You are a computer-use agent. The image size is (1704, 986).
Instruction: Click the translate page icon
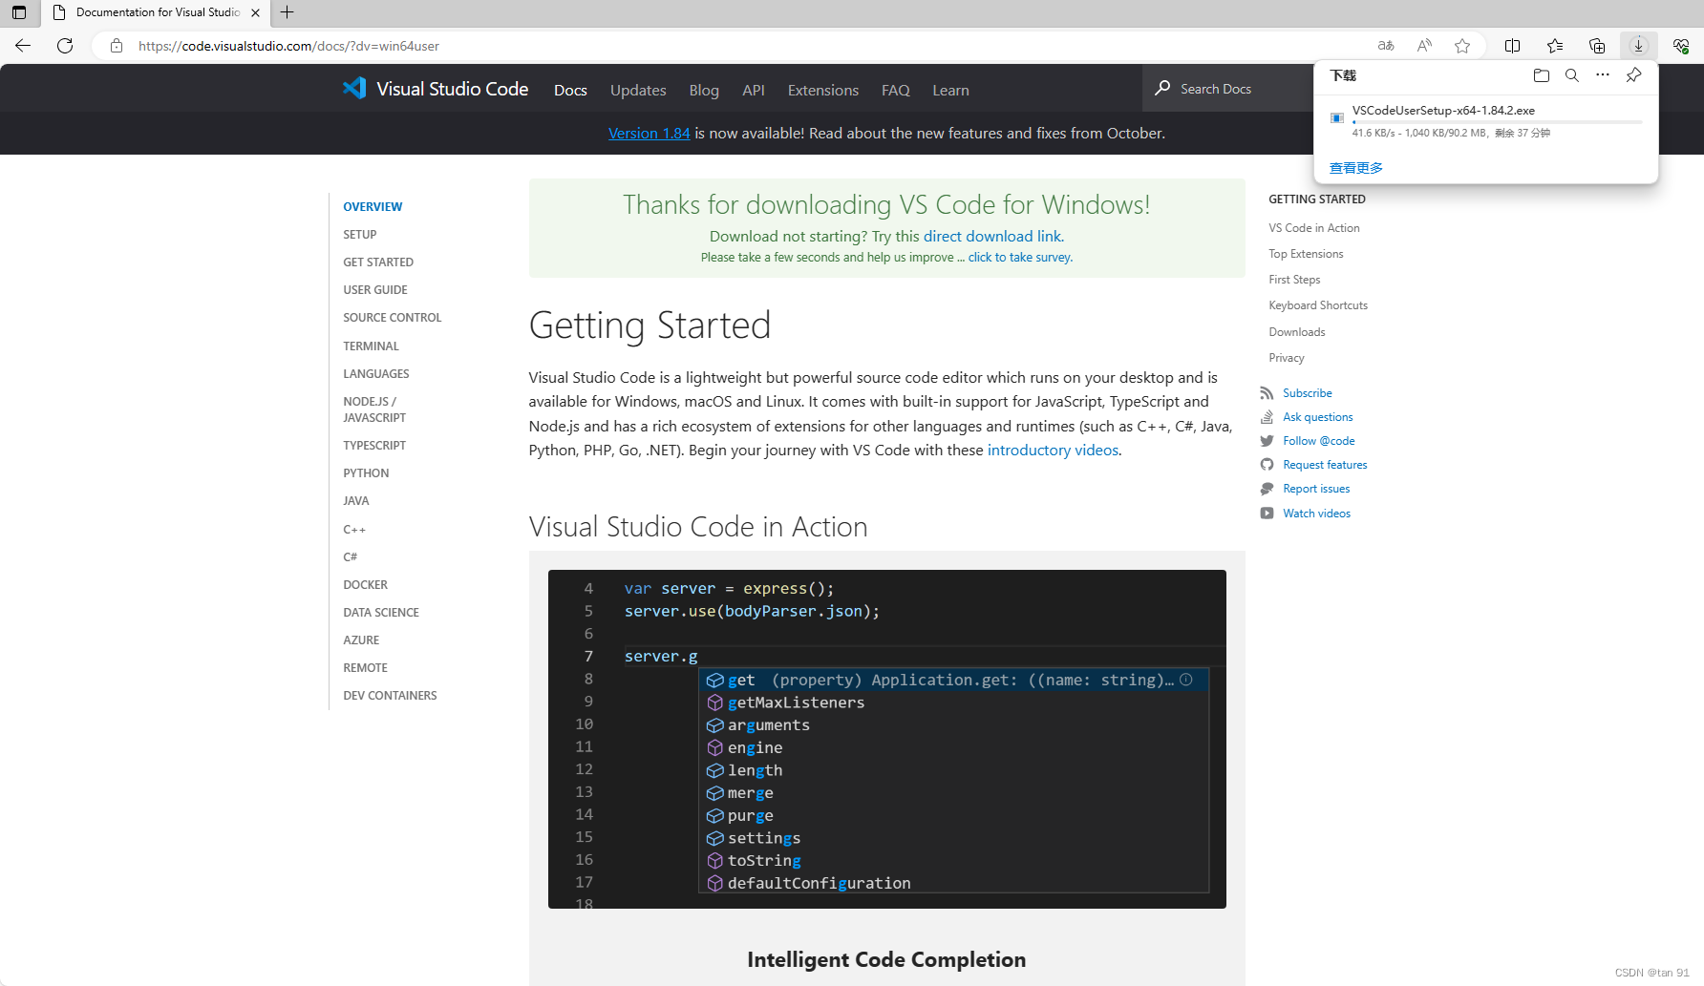pyautogui.click(x=1386, y=46)
